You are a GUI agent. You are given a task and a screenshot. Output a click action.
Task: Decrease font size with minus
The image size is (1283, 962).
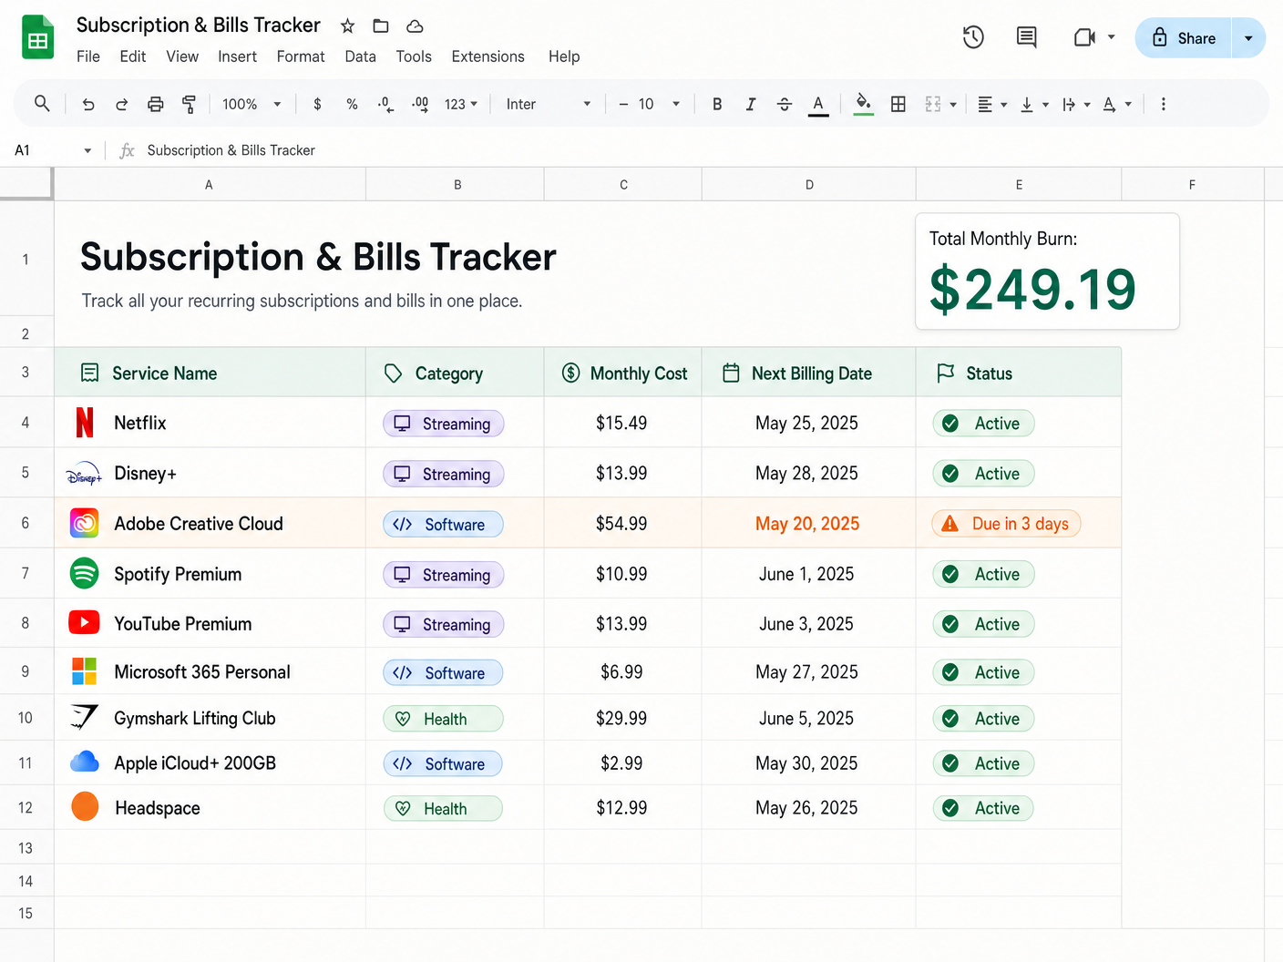click(623, 105)
